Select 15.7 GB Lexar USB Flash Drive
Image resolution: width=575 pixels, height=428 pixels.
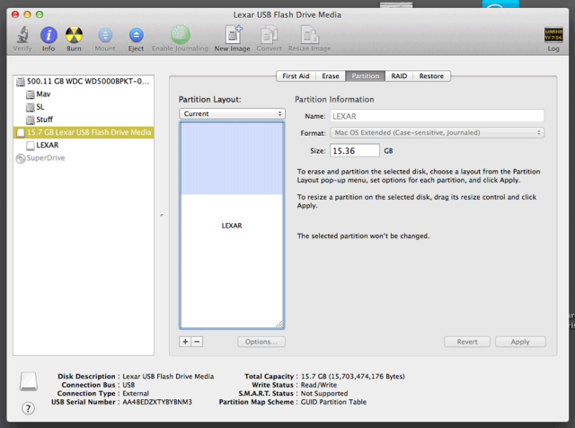point(84,132)
